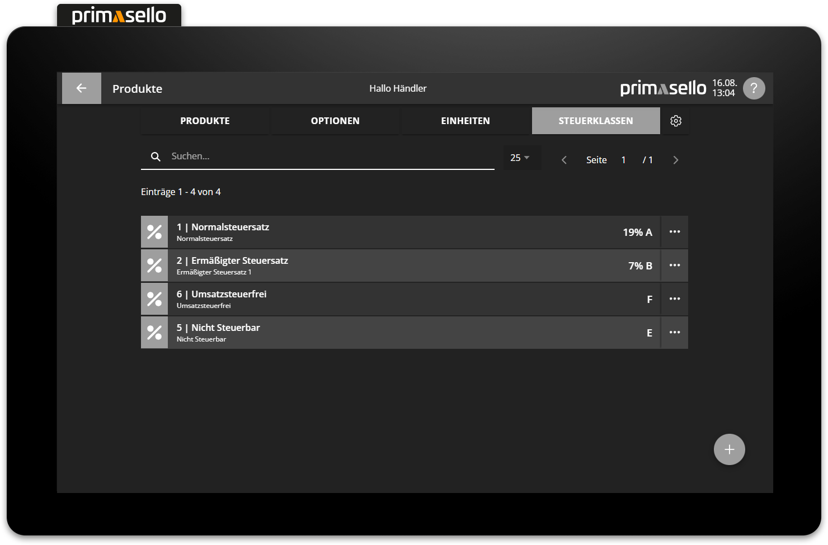
Task: Click percent icon of Umsatzsteuerfrei row
Action: pos(154,299)
